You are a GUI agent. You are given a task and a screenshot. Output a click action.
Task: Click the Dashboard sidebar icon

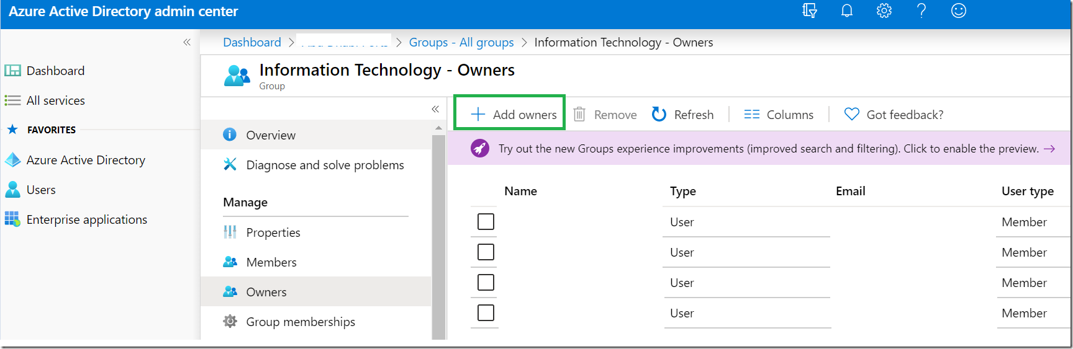point(12,71)
